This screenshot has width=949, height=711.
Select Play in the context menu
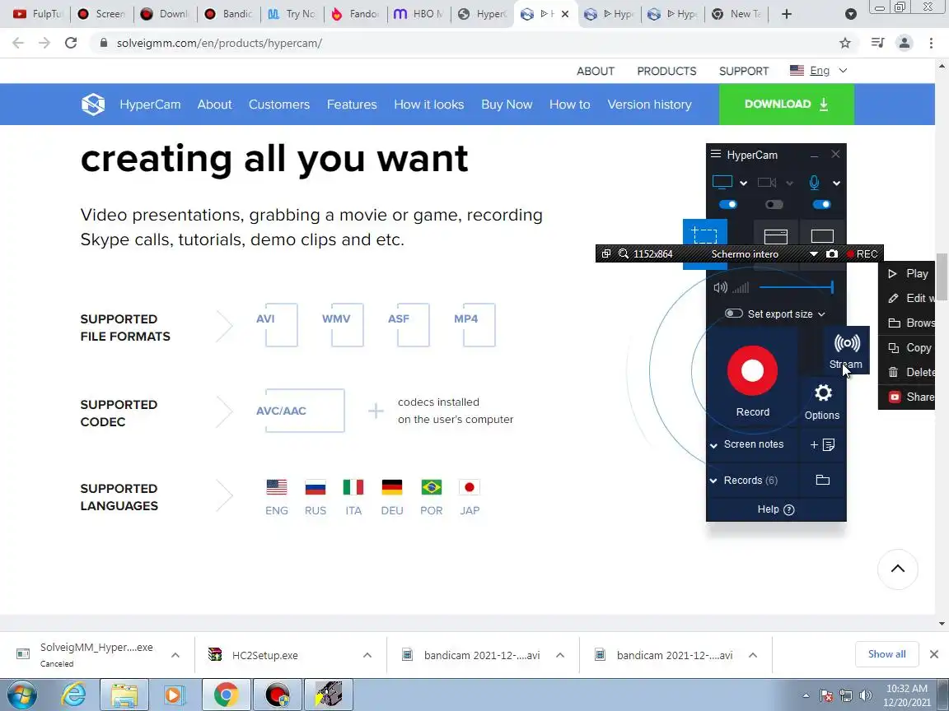click(x=907, y=274)
